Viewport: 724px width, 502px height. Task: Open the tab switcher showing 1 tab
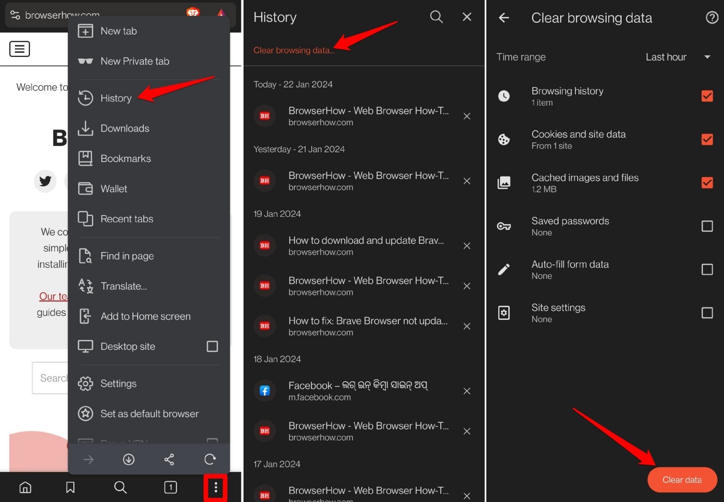pyautogui.click(x=170, y=488)
